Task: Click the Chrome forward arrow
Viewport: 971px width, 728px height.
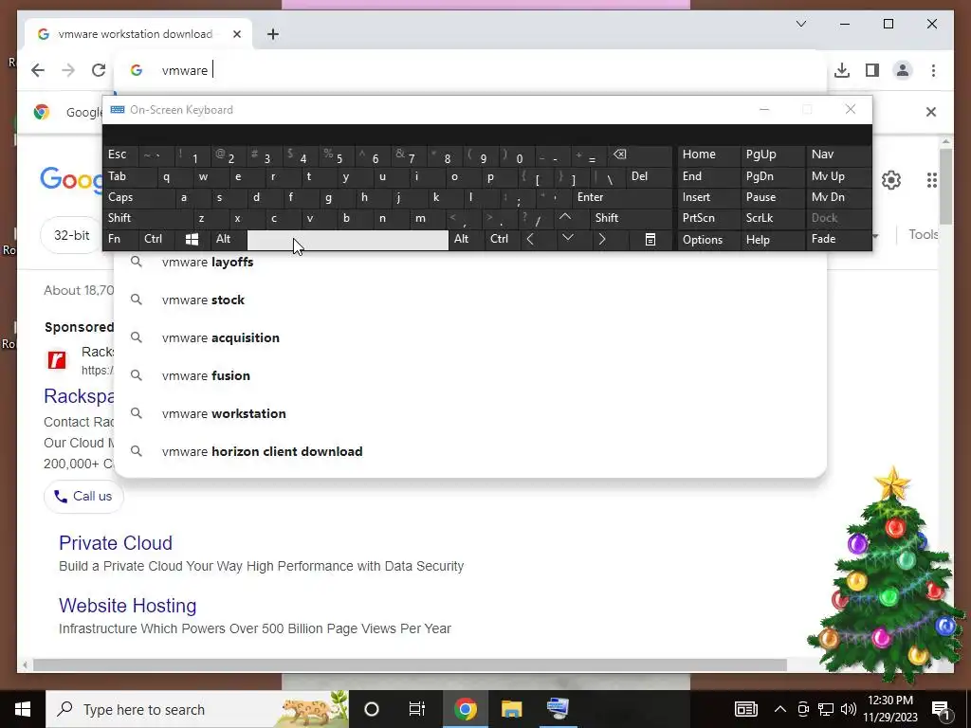Action: (68, 70)
